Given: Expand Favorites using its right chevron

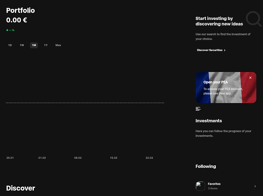Looking at the screenshot, I should click(255, 186).
